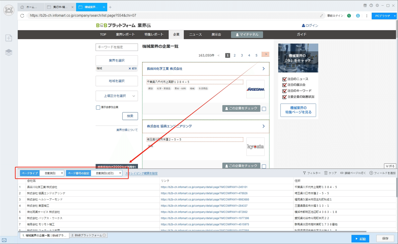Open 長谷川化学工業 detail chevron
The width and height of the screenshot is (398, 244).
pos(263,69)
